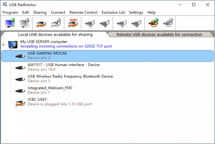Click the add exclusion icon with green plus
The image size is (215, 144).
point(153,23)
